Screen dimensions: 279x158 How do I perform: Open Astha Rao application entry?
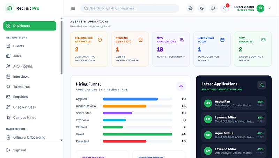pyautogui.click(x=234, y=103)
